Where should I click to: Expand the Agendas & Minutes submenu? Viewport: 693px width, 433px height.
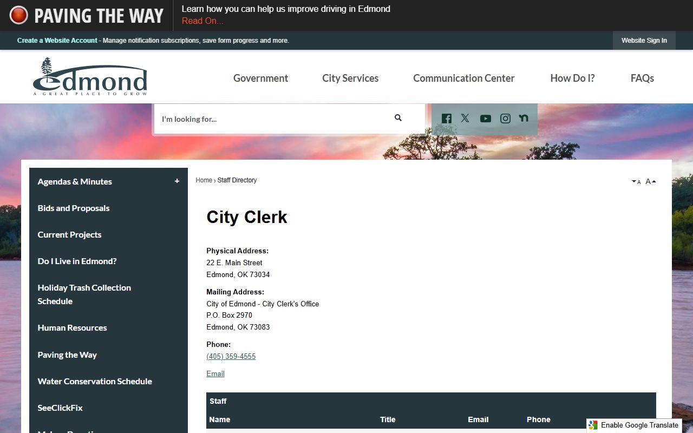pos(177,181)
